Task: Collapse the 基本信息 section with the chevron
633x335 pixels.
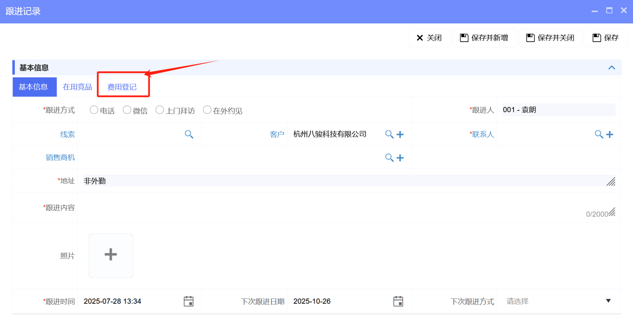Action: click(x=612, y=67)
